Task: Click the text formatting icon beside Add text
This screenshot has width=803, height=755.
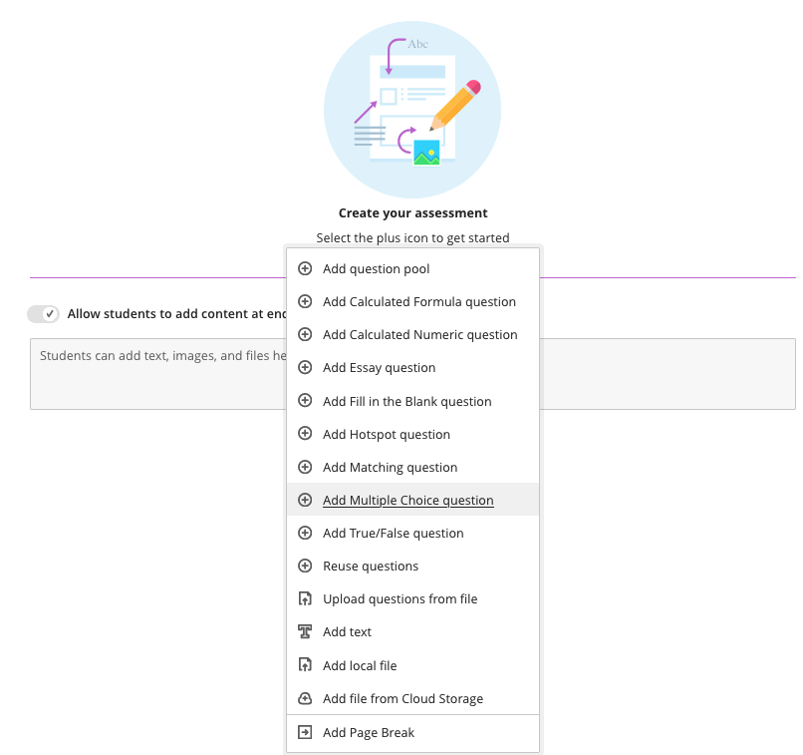Action: [x=305, y=631]
